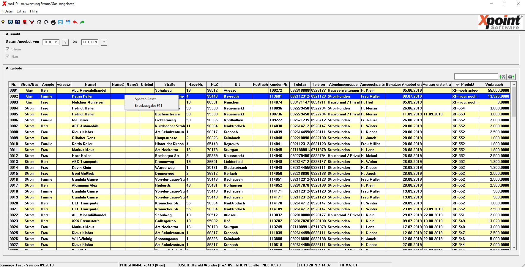Select row 0001 ALL Mineralölhandel
The image size is (525, 267).
pyautogui.click(x=259, y=90)
